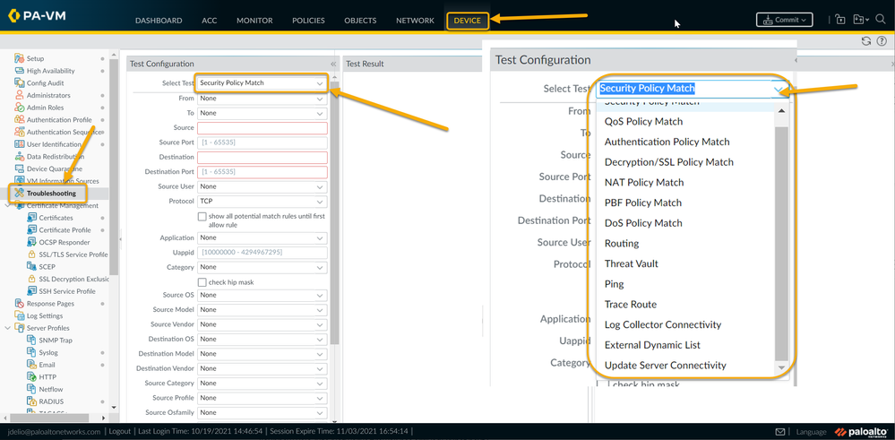Click the search magnifier icon in top bar
Viewport: 895px width, 440px height.
pyautogui.click(x=880, y=19)
